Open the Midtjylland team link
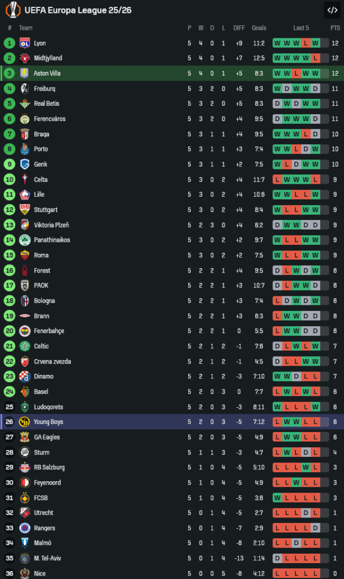The width and height of the screenshot is (344, 579). coord(48,58)
